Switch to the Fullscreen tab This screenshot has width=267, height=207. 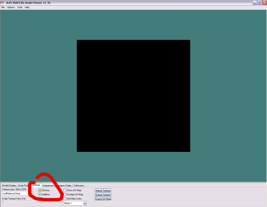79,185
